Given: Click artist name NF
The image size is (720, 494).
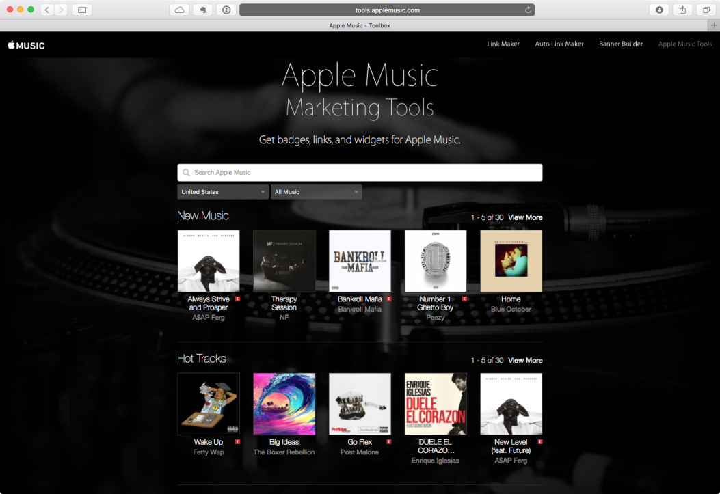Looking at the screenshot, I should tap(284, 318).
